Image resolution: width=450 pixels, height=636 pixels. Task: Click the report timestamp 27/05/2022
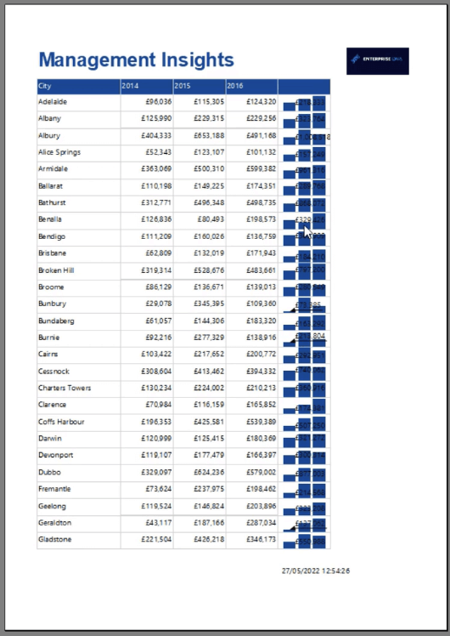click(x=316, y=571)
